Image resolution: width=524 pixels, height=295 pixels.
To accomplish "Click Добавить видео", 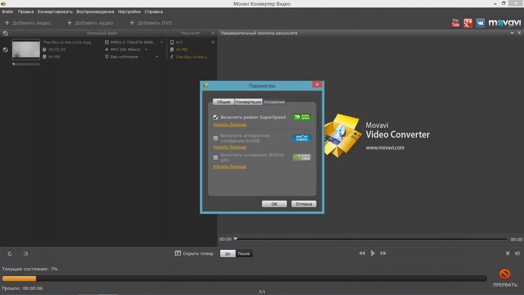I will [x=28, y=23].
